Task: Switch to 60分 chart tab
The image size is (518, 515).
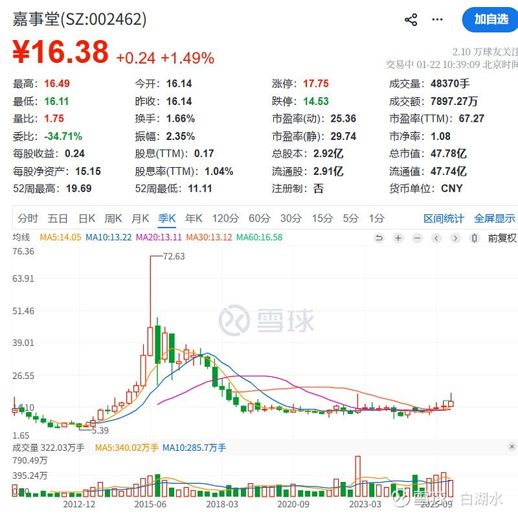Action: (x=260, y=218)
